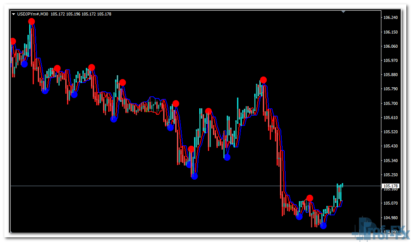The height and width of the screenshot is (242, 411).
Task: Click the blue dot left of the rightmost red dot
Action: (x=299, y=217)
